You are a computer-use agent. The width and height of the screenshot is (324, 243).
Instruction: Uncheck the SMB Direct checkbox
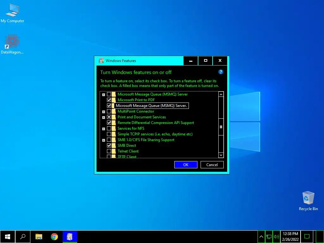pyautogui.click(x=109, y=146)
